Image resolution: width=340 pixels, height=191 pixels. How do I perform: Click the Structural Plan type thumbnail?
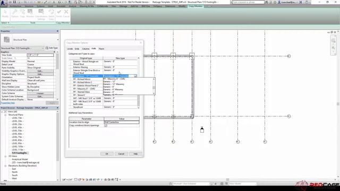point(7,40)
